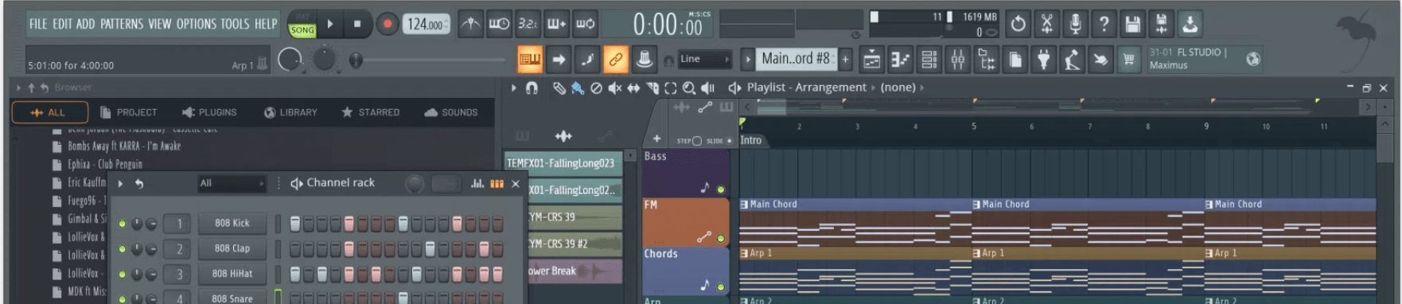This screenshot has height=304, width=1402.
Task: Open the Line snap dropdown
Action: tap(705, 59)
